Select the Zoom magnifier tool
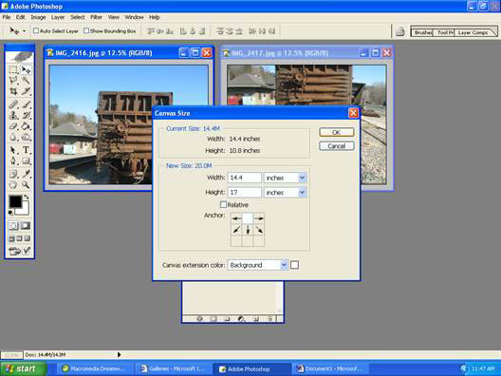501x376 pixels. tap(26, 185)
